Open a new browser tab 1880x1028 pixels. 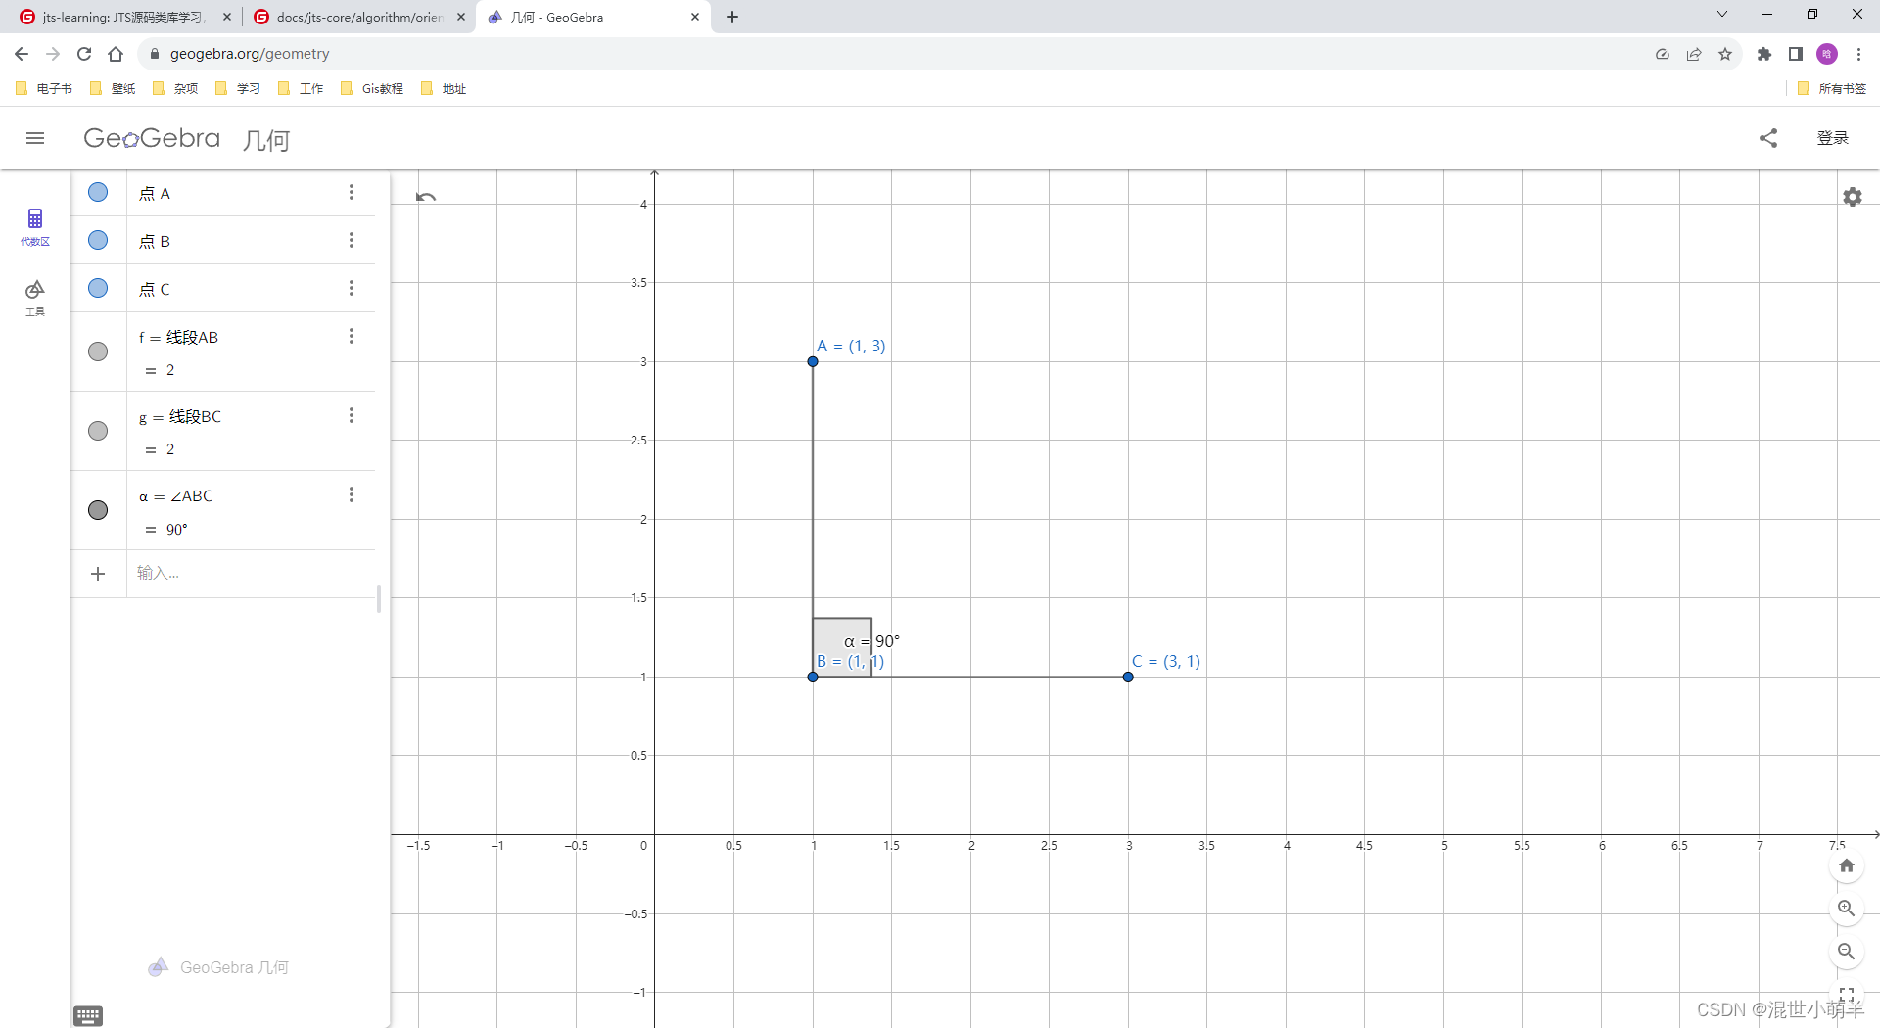pyautogui.click(x=732, y=17)
